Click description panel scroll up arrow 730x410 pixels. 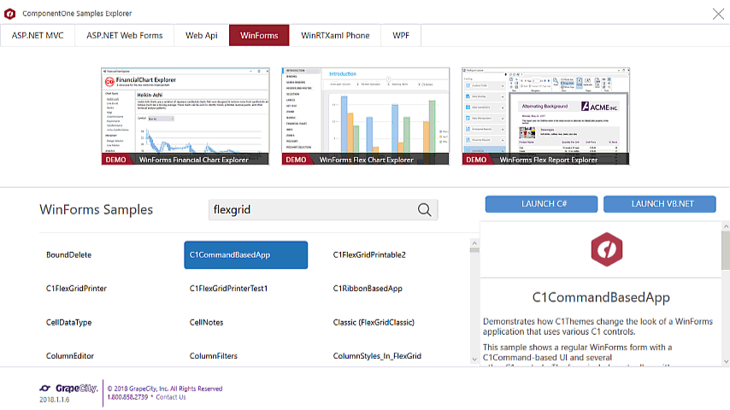726,226
